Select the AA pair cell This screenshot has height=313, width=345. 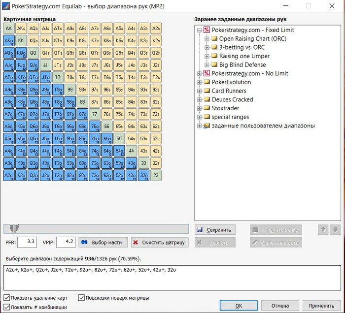pyautogui.click(x=9, y=29)
